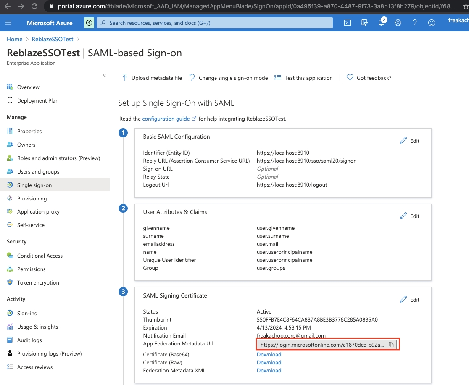Copy the App Federation Metadata Url

coord(391,345)
